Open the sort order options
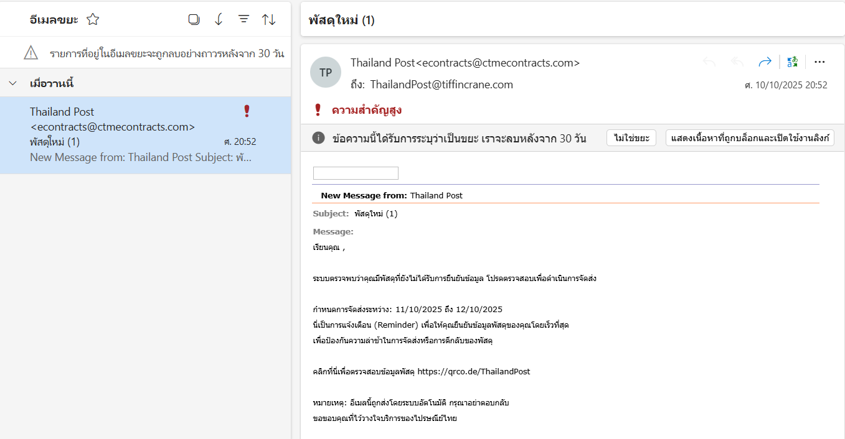845x439 pixels. point(268,19)
